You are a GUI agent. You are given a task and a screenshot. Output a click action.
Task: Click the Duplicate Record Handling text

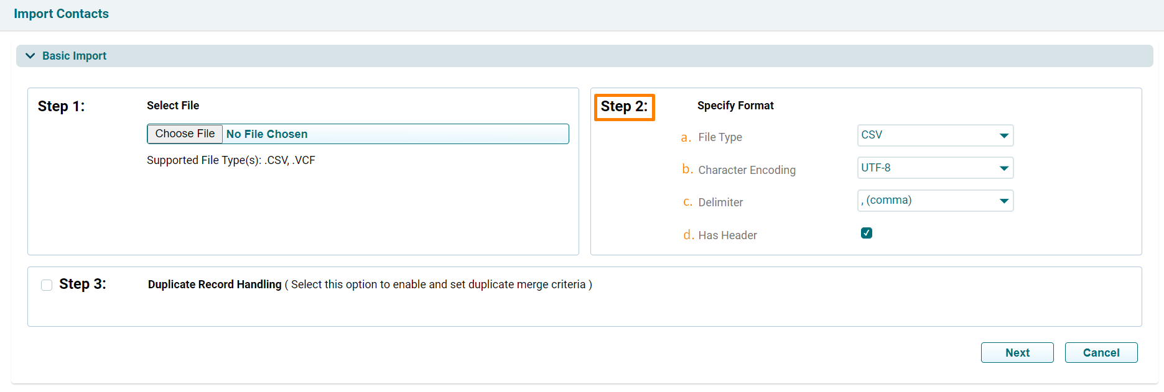coord(215,285)
